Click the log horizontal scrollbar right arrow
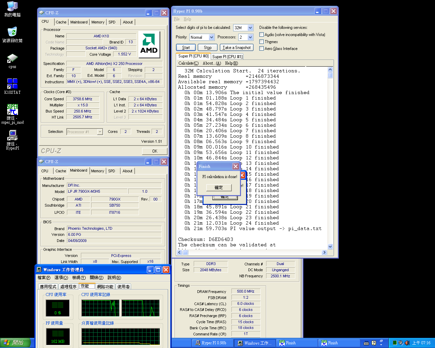The height and width of the screenshot is (348, 435). click(324, 252)
